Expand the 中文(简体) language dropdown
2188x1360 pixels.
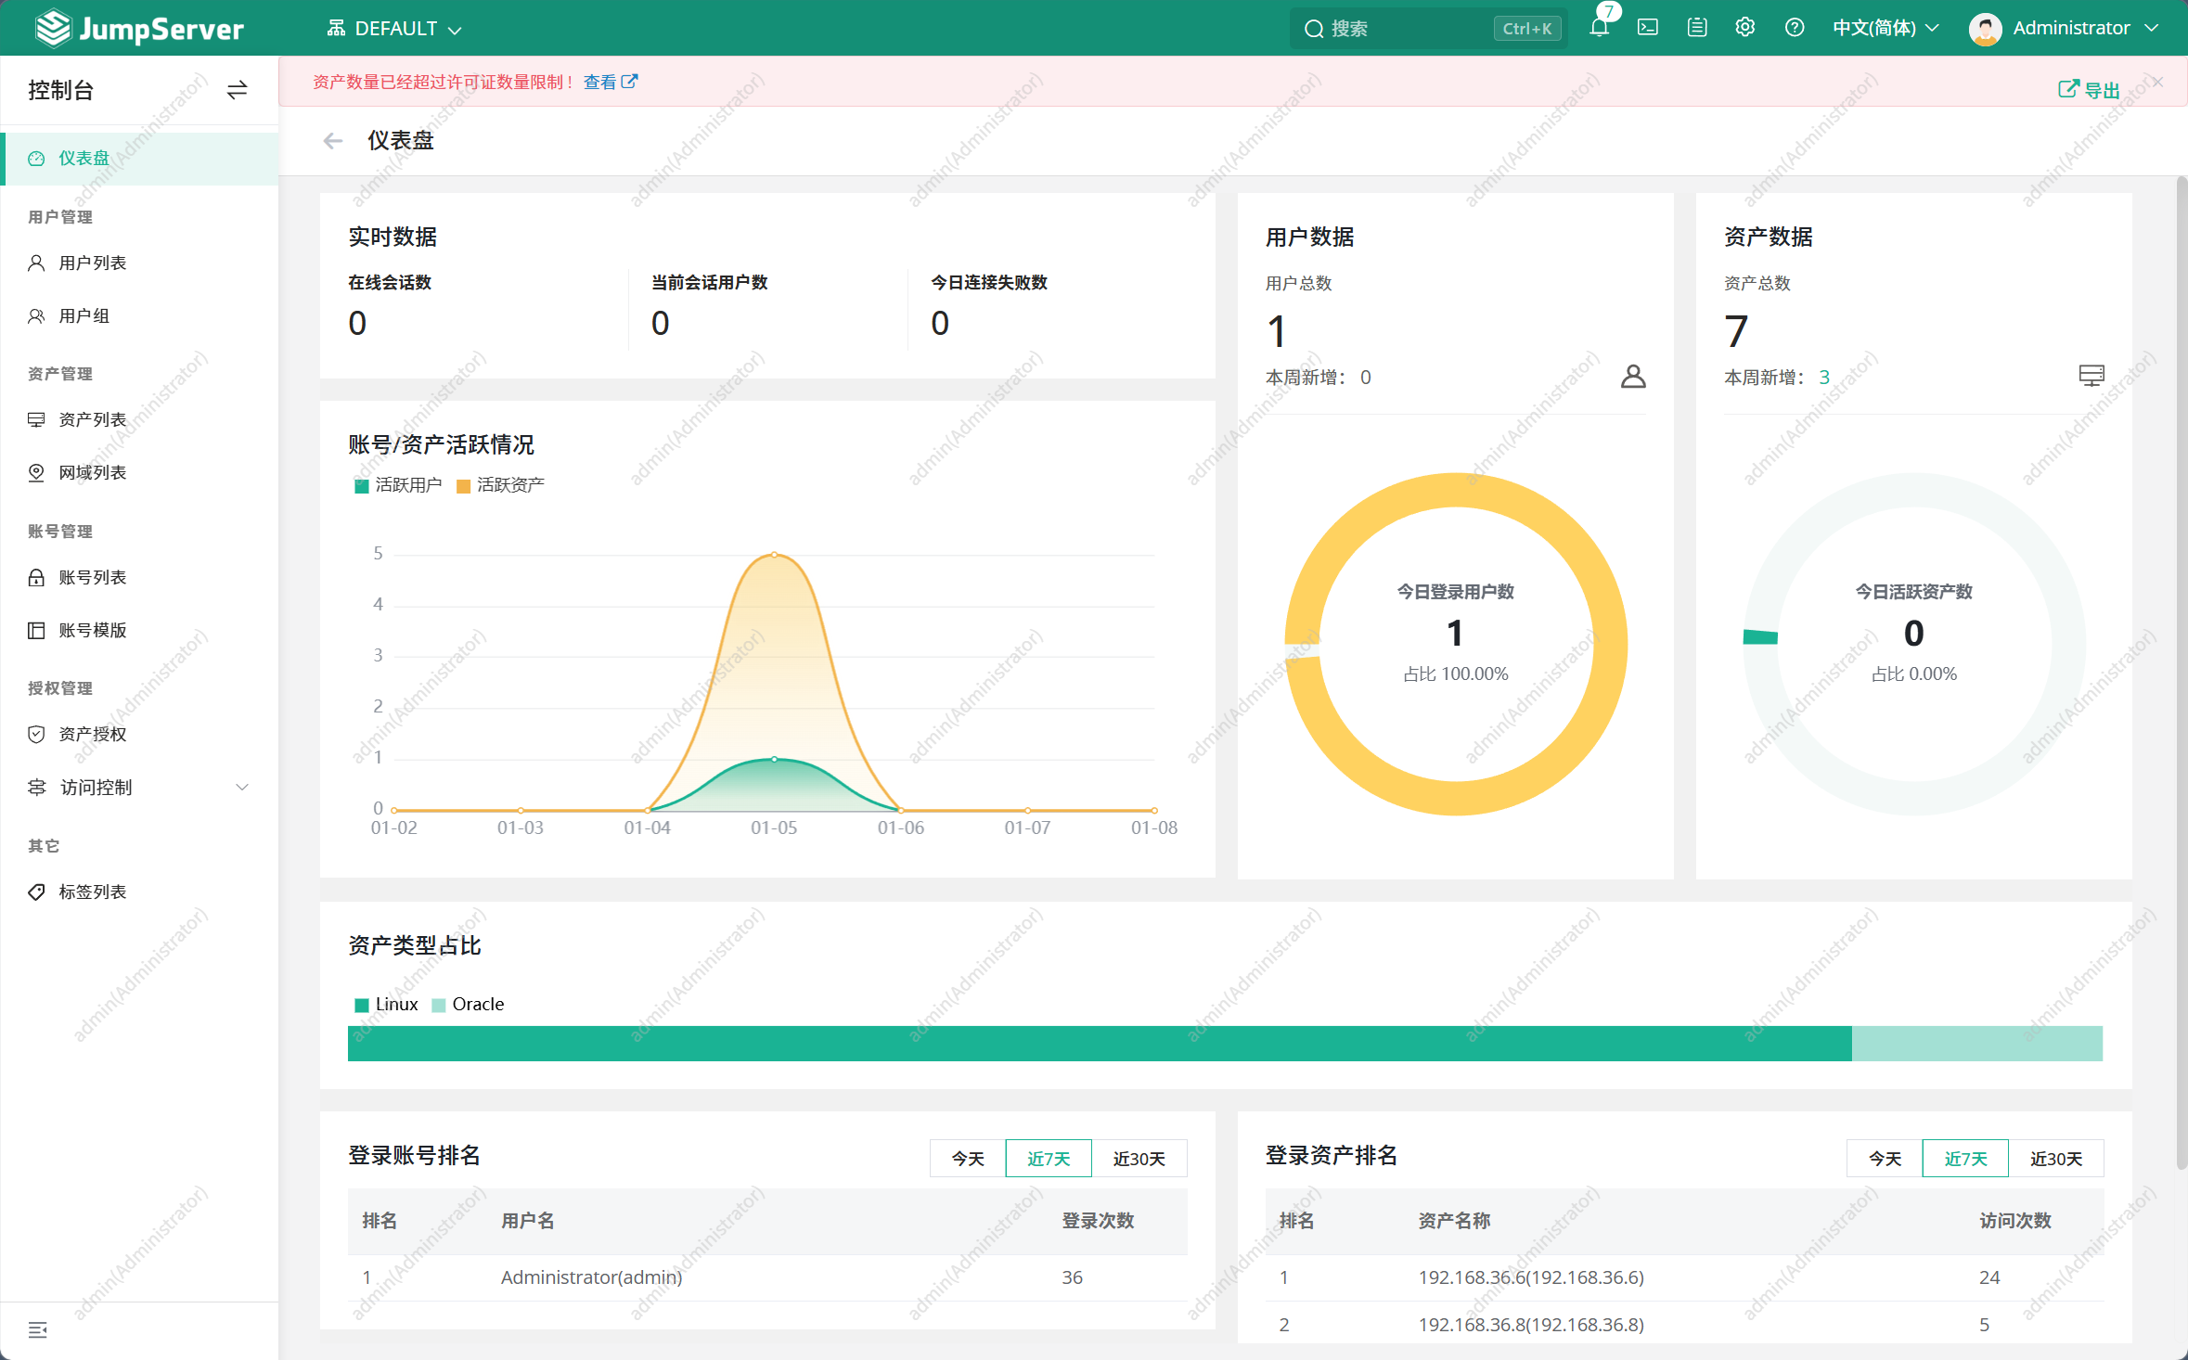click(x=1885, y=28)
